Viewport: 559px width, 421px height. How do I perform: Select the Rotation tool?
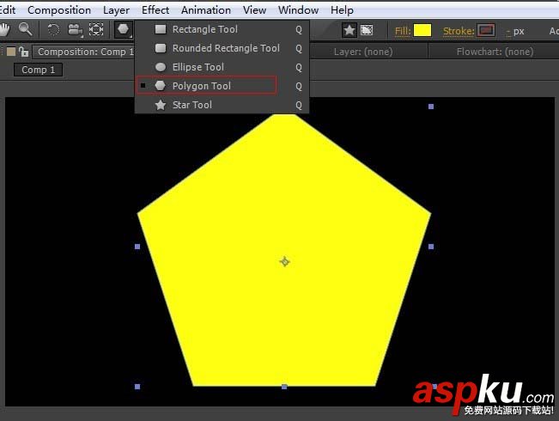click(x=53, y=29)
